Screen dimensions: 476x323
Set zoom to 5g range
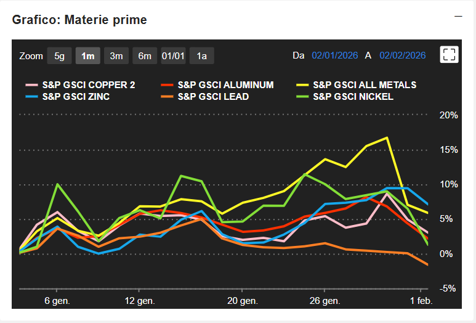59,55
